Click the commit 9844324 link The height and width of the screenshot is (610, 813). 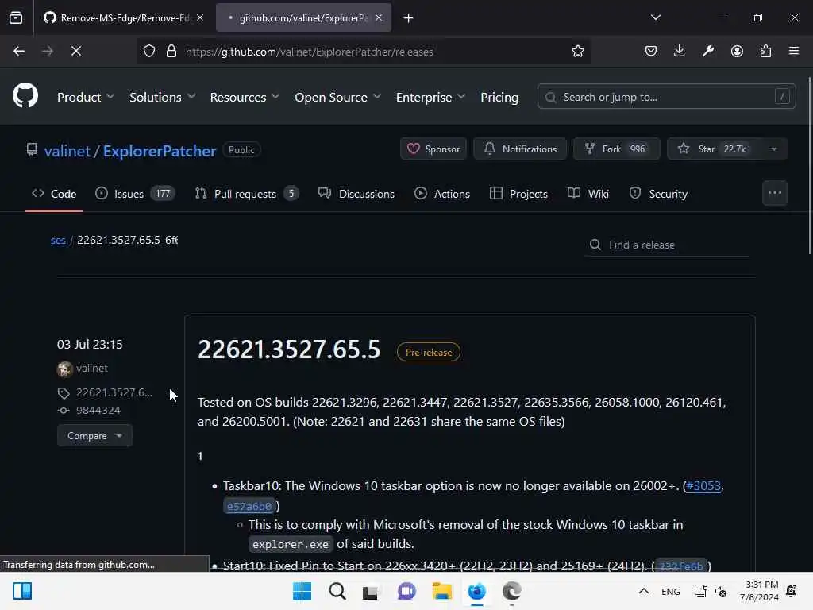98,411
